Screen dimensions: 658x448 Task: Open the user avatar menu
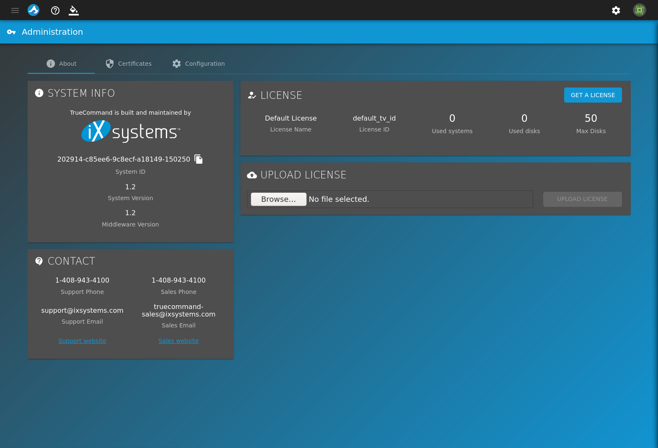639,10
